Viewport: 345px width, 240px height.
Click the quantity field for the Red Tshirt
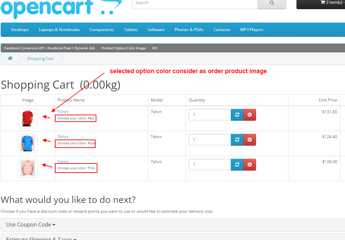(210, 115)
